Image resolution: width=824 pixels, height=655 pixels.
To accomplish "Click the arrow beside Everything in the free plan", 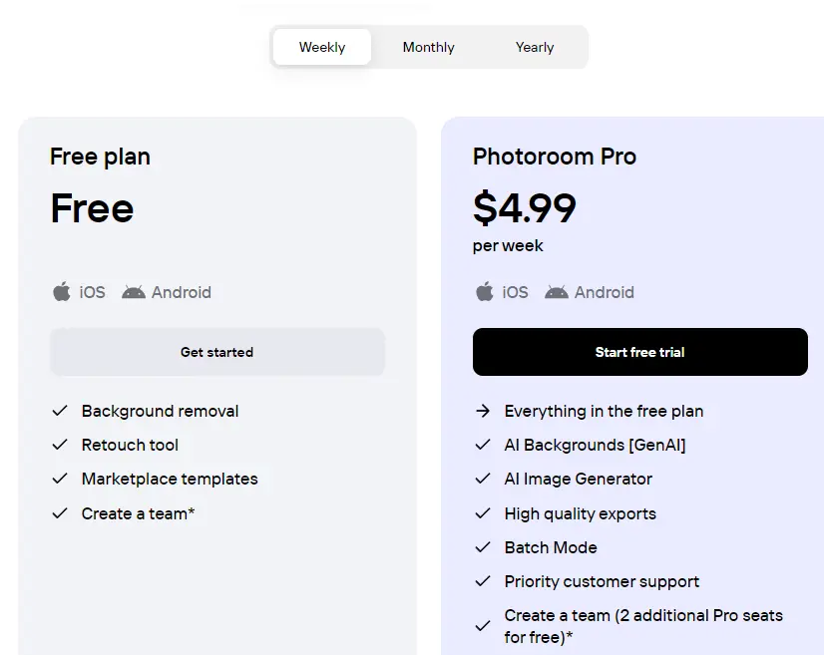I will (x=483, y=411).
